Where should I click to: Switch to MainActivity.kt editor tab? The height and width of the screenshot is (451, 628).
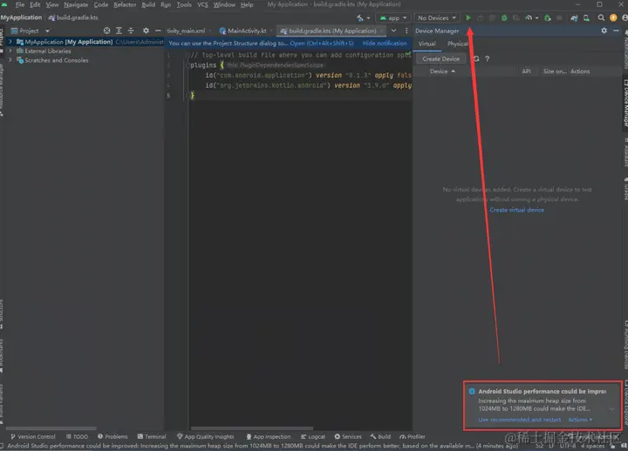point(243,30)
